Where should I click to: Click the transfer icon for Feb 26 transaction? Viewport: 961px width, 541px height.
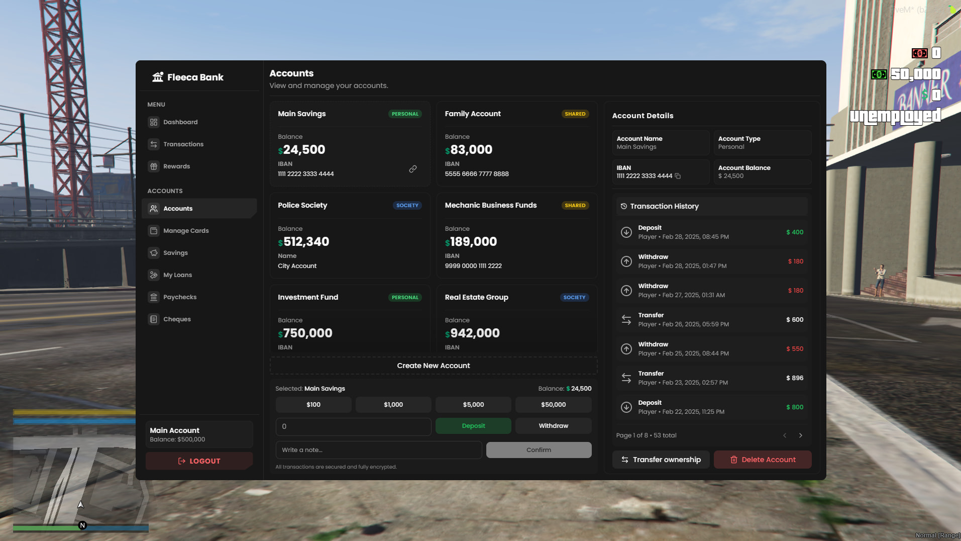[626, 320]
